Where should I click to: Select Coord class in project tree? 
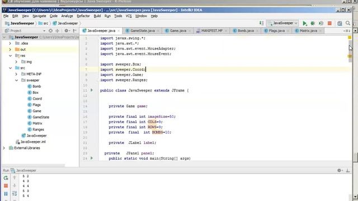coord(35,99)
